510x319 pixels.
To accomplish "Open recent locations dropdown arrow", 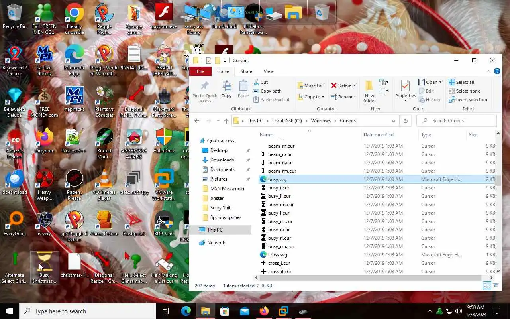I will click(x=218, y=121).
